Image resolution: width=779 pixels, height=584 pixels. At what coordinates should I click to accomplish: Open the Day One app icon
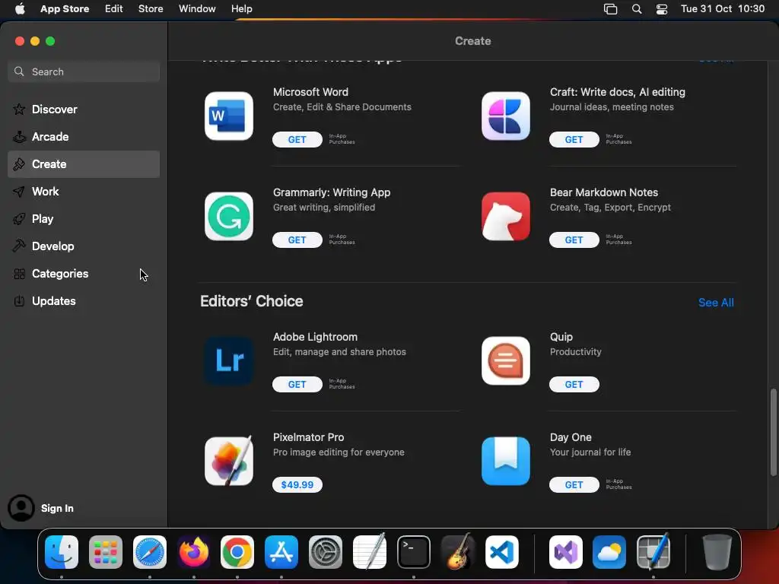pyautogui.click(x=505, y=462)
